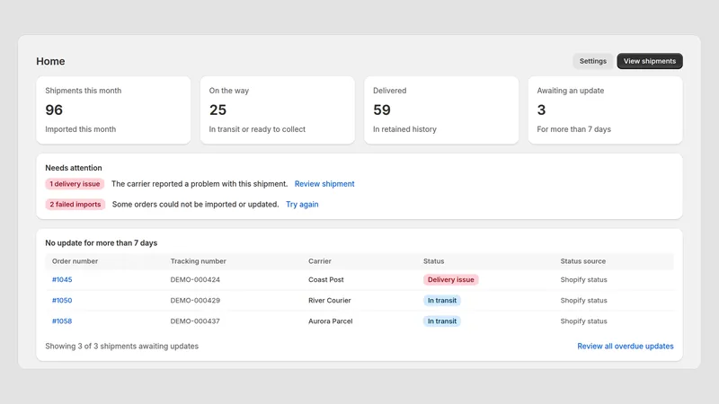Click In retained history text
Viewport: 719px width, 404px height.
point(404,129)
